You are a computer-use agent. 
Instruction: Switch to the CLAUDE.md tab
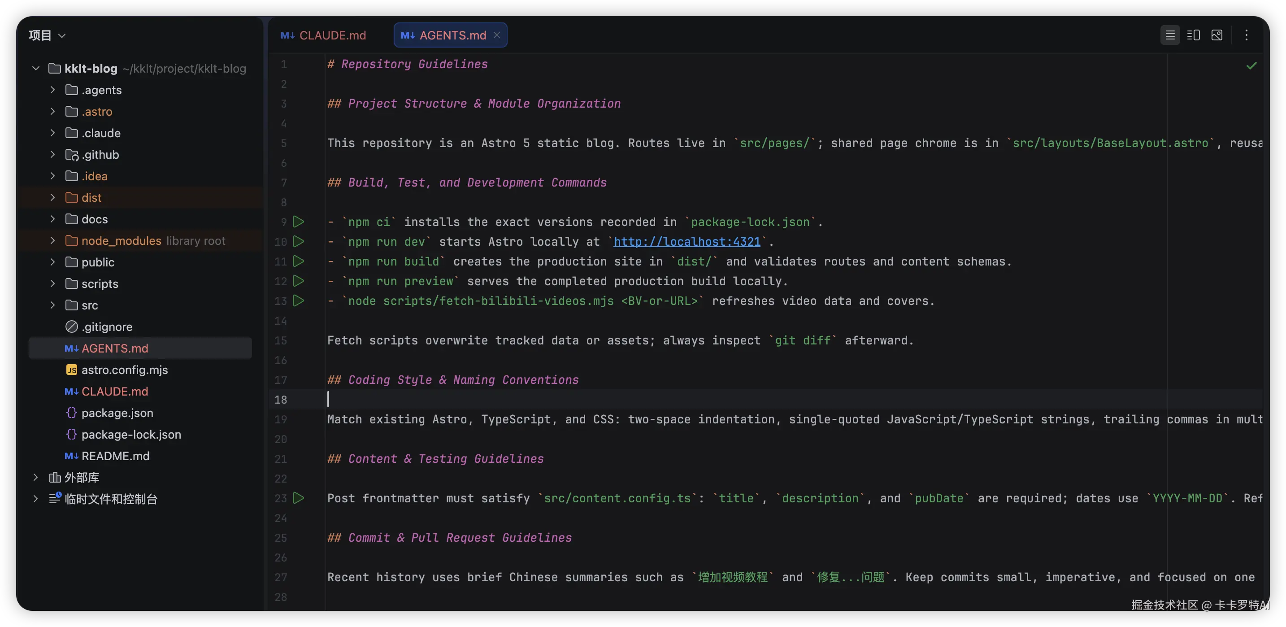click(x=323, y=35)
